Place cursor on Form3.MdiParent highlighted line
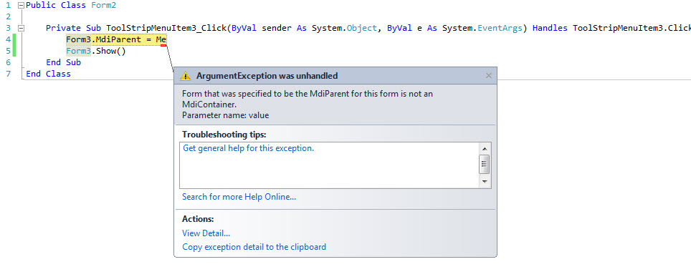This screenshot has height=267, width=691. (x=116, y=39)
